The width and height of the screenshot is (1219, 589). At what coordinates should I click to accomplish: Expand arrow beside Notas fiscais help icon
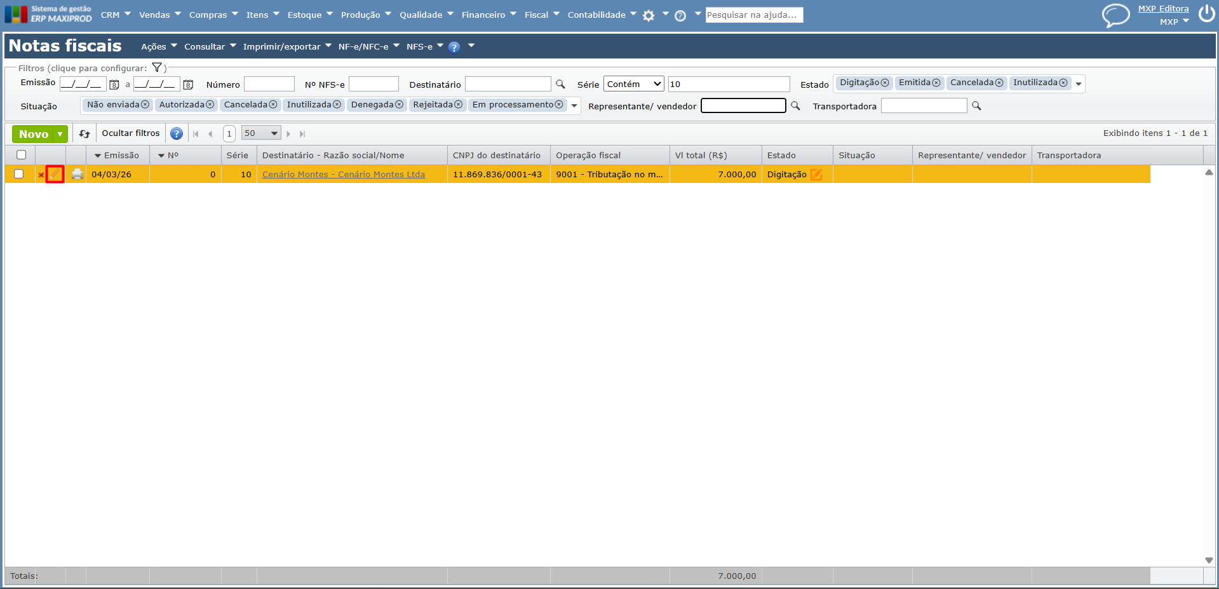coord(471,45)
